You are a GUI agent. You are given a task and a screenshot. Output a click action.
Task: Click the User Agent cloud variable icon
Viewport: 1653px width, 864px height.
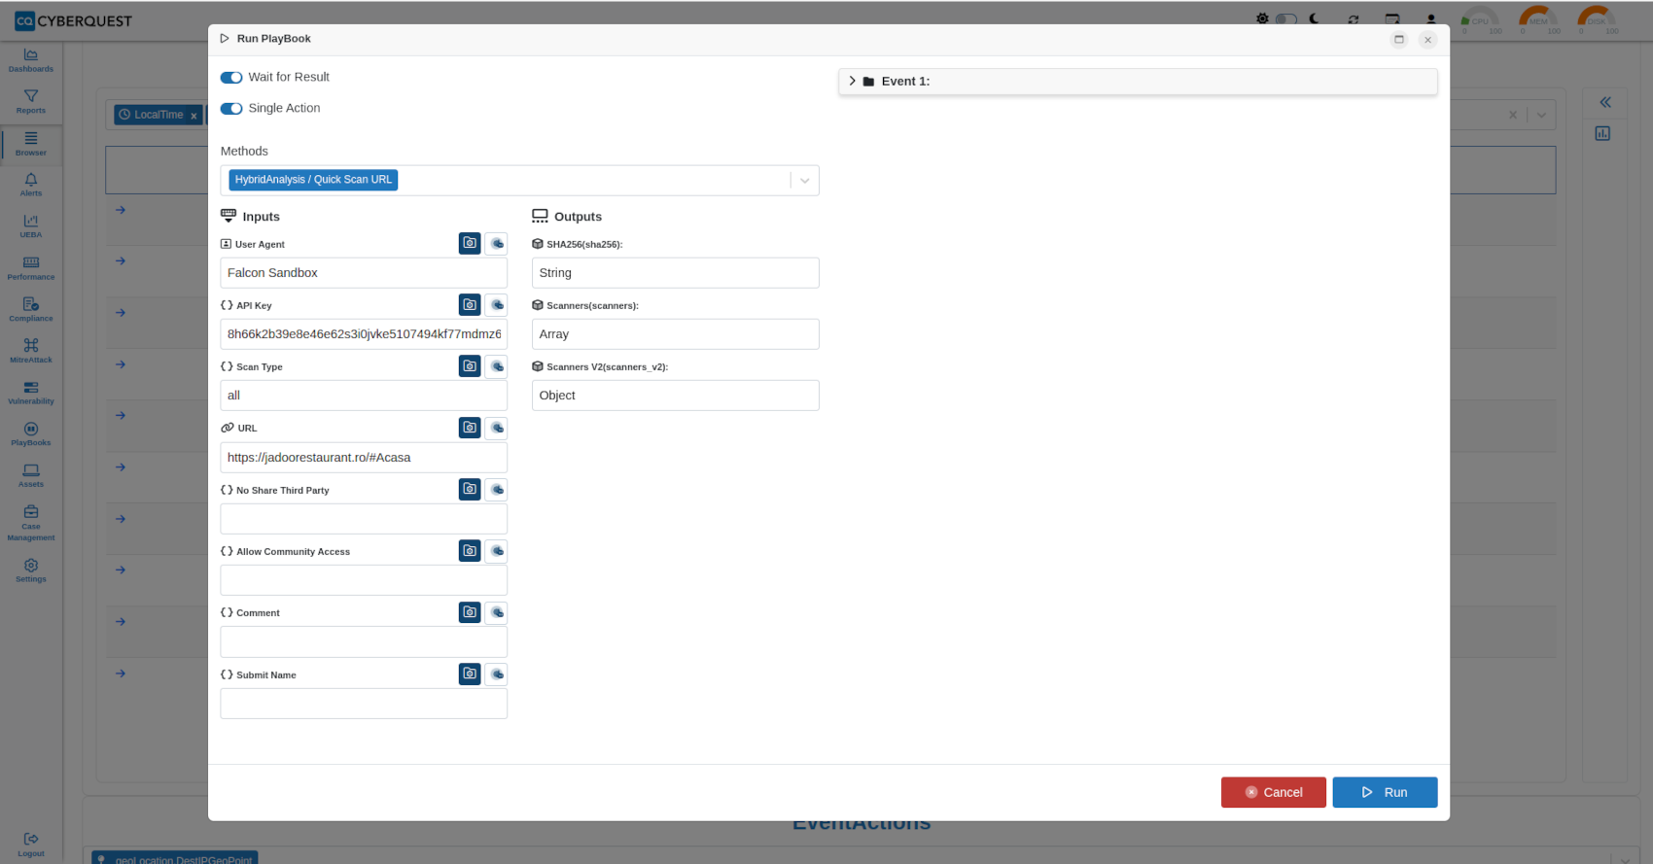click(x=497, y=243)
